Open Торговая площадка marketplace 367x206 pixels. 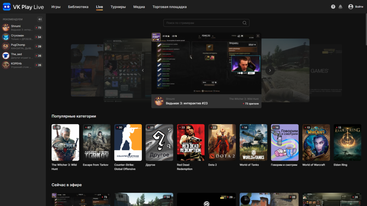click(x=170, y=7)
